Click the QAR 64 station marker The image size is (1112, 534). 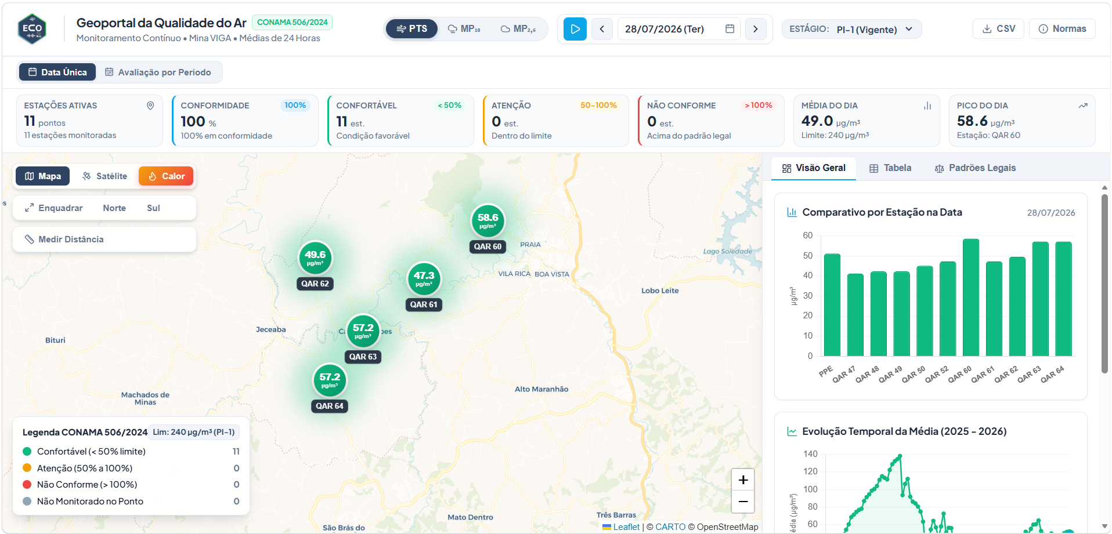330,380
